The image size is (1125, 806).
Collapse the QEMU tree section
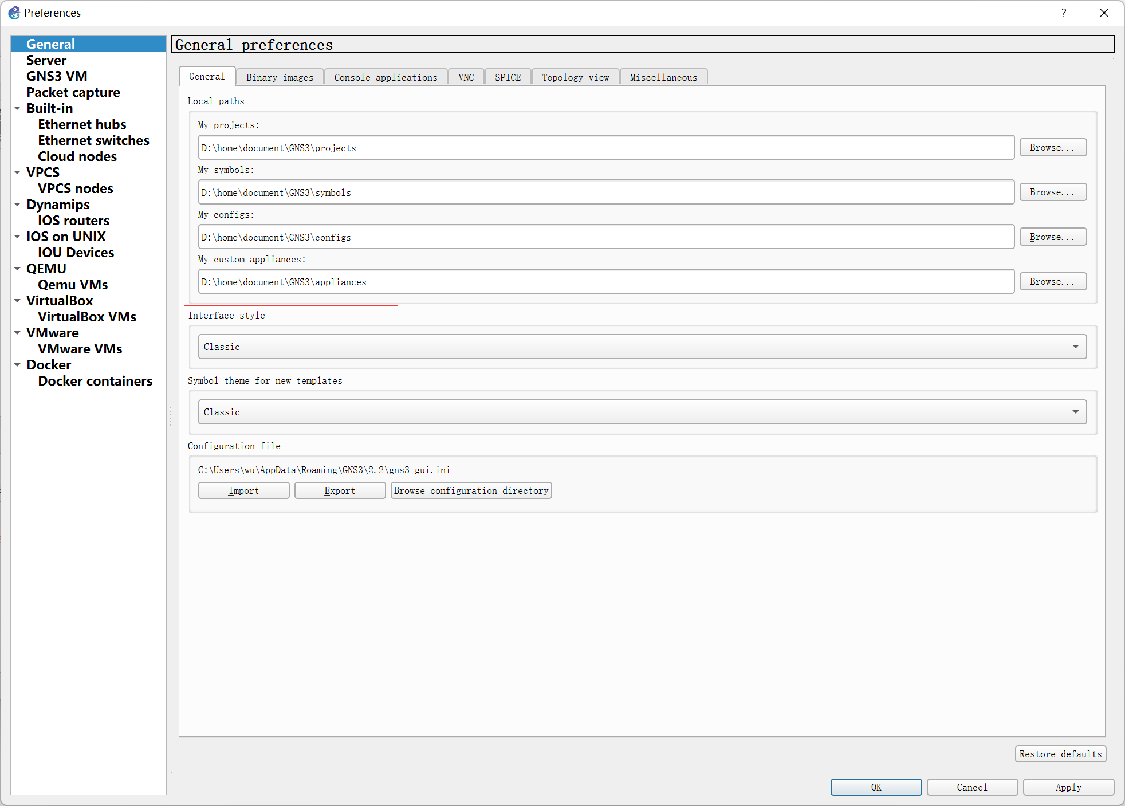click(17, 269)
